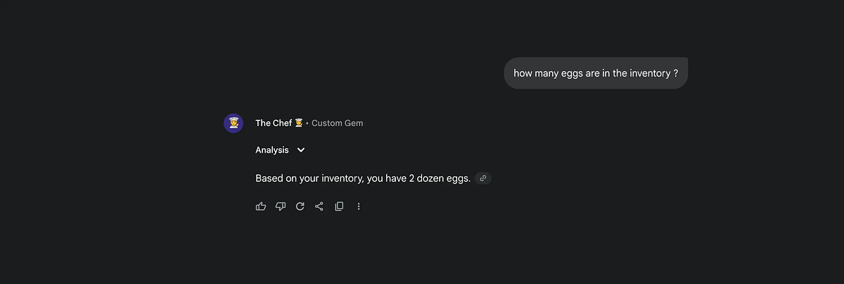844x284 pixels.
Task: Click the user message bubble about eggs
Action: pyautogui.click(x=596, y=73)
